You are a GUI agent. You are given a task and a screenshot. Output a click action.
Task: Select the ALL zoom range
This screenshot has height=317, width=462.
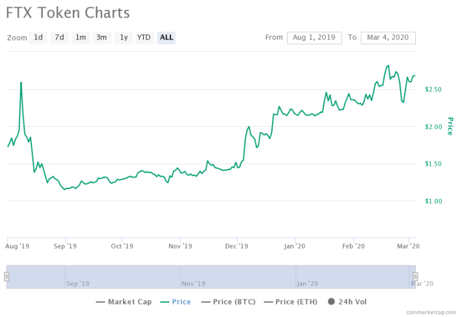click(x=167, y=38)
